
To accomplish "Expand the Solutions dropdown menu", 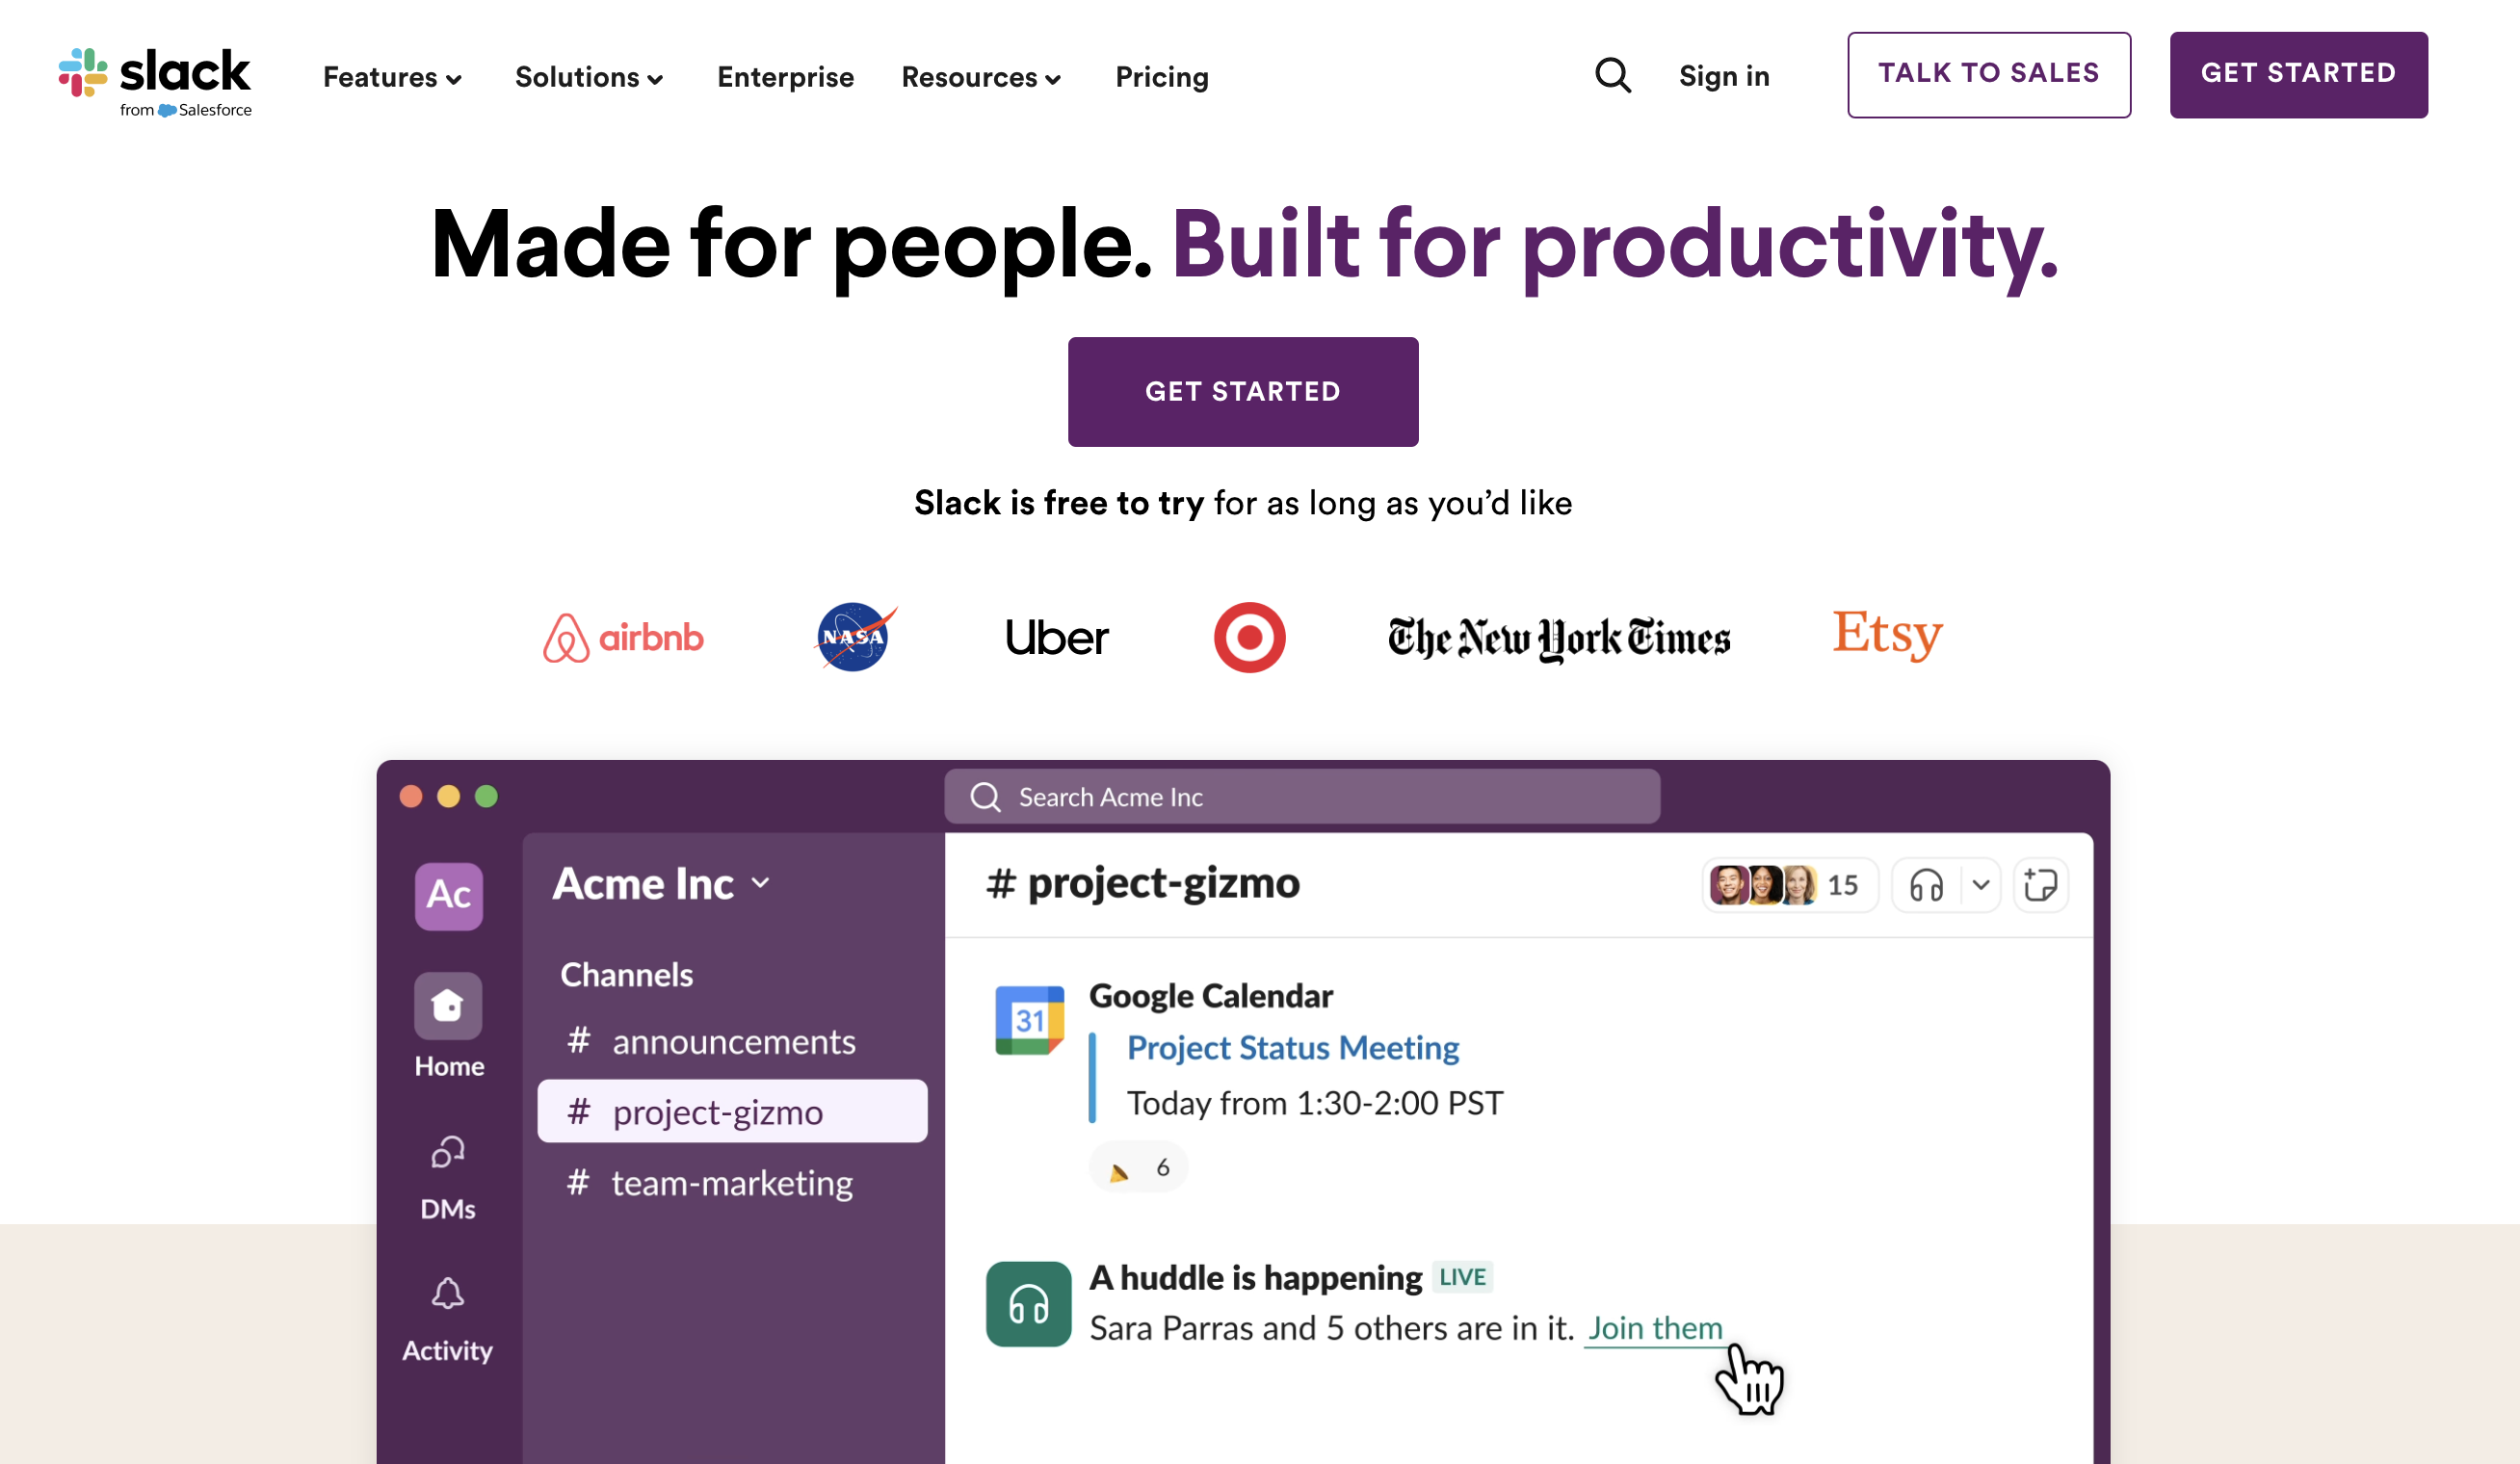I will pyautogui.click(x=589, y=77).
